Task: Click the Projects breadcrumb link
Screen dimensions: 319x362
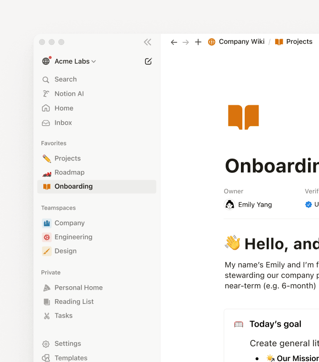Action: point(299,42)
